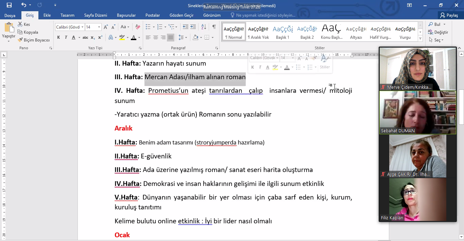The image size is (464, 241).
Task: Apply the Başlık 1 style
Action: pyautogui.click(x=282, y=32)
